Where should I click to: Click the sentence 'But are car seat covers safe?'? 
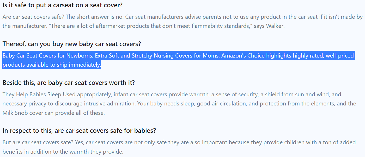(38, 142)
